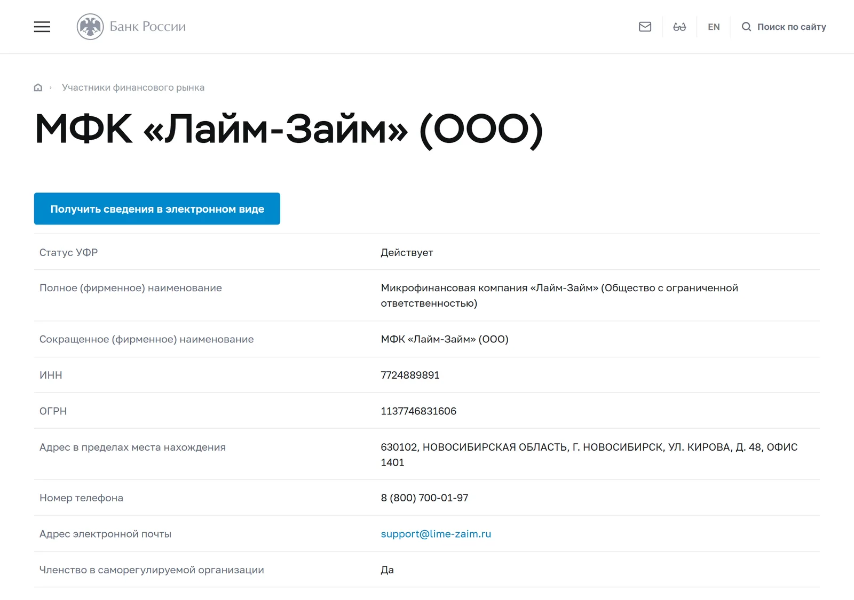
Task: Click the Адрес электронной почты label
Action: point(105,534)
